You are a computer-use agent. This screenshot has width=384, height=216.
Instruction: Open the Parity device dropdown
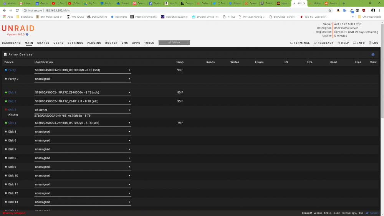point(83,70)
